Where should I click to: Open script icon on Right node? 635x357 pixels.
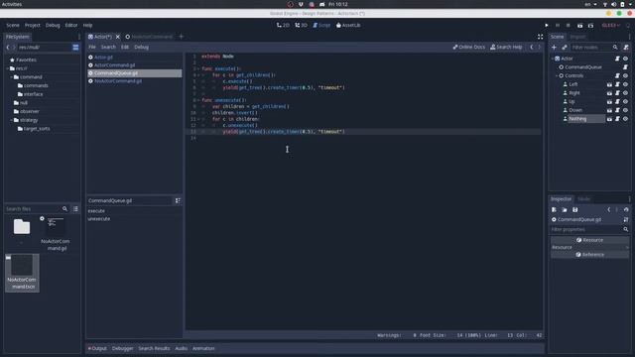(617, 93)
